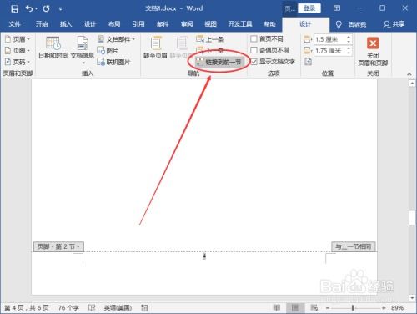Click the header top distance field 1.5 厘米
The image size is (417, 314).
pyautogui.click(x=330, y=39)
